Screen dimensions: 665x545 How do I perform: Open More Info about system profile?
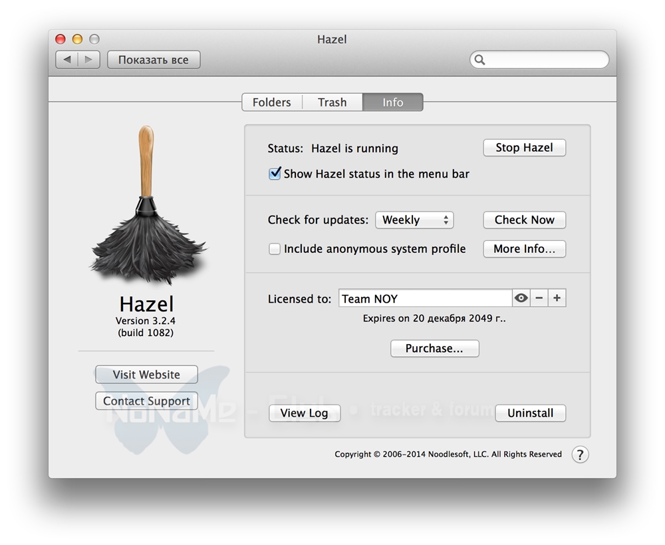[524, 249]
